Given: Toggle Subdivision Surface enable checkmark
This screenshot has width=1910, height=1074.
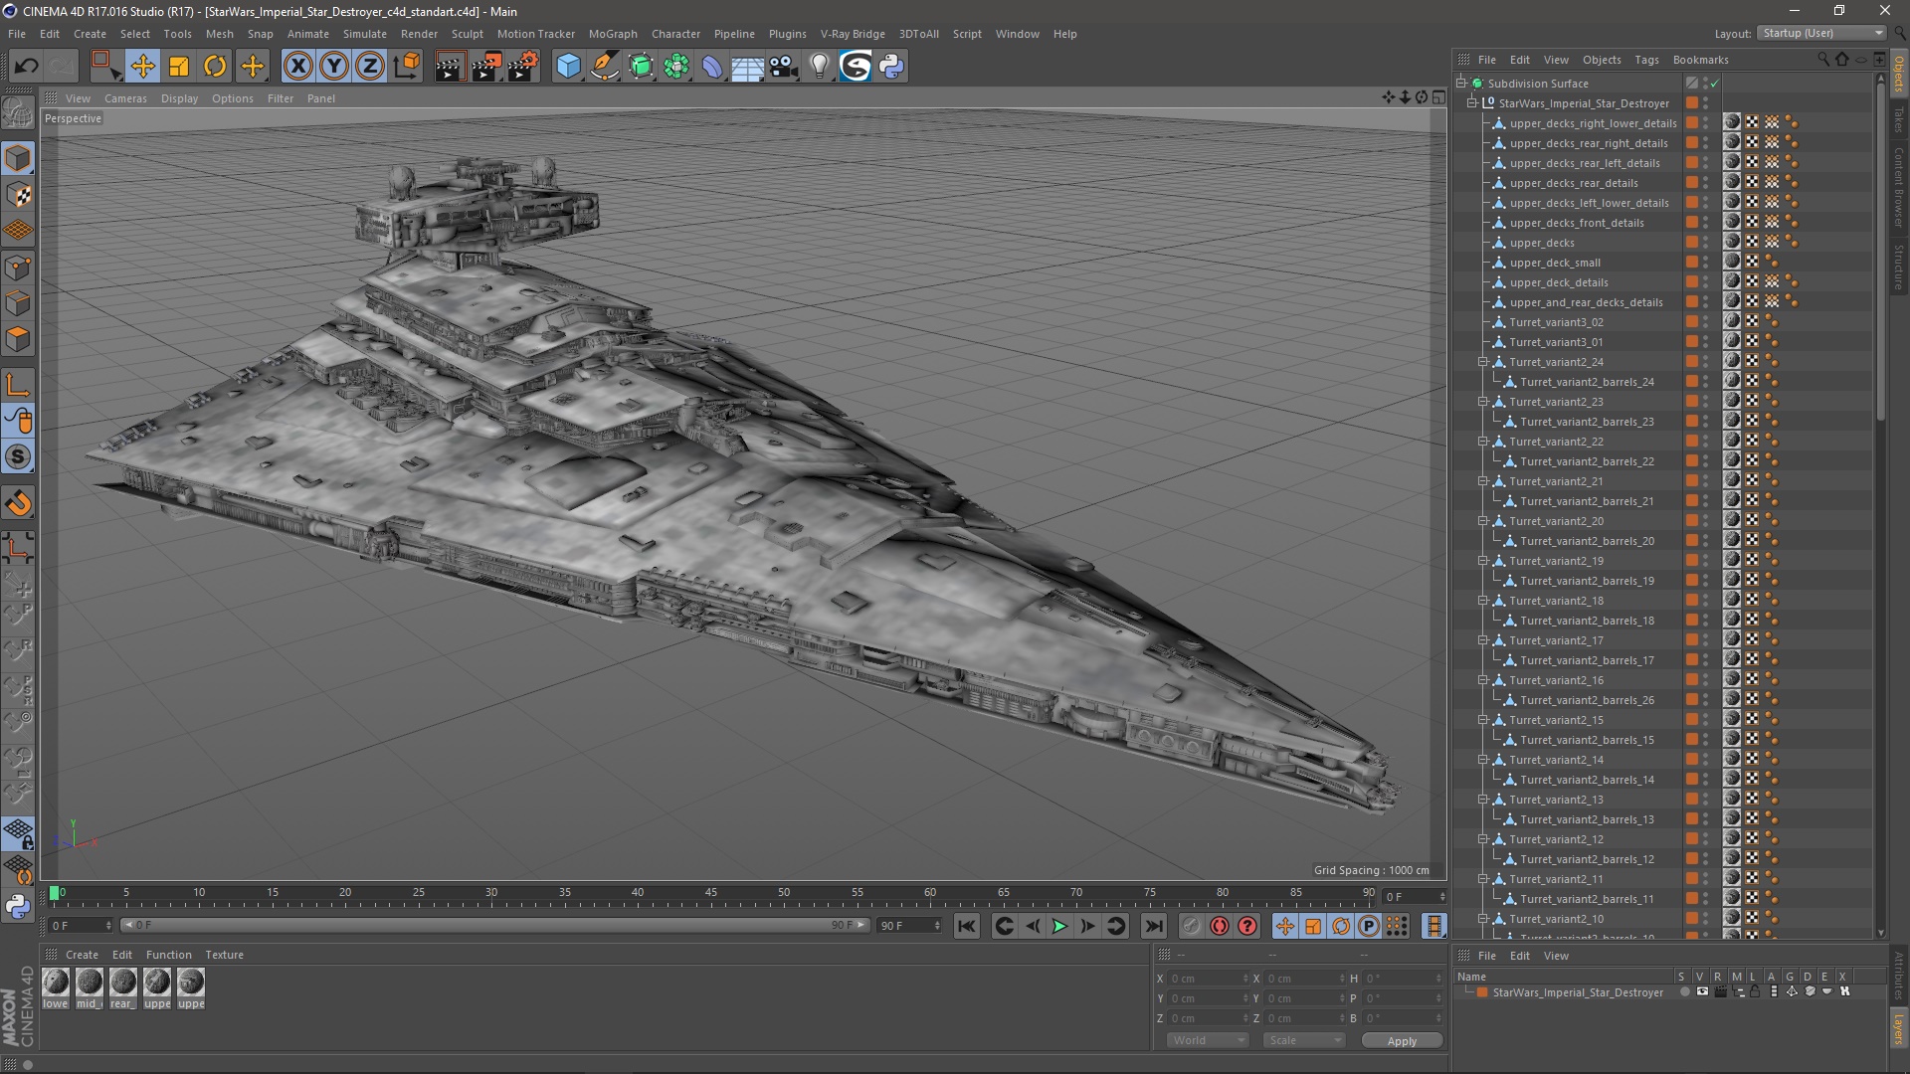Looking at the screenshot, I should click(1715, 84).
